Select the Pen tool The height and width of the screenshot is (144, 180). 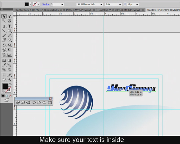(x=4, y=26)
